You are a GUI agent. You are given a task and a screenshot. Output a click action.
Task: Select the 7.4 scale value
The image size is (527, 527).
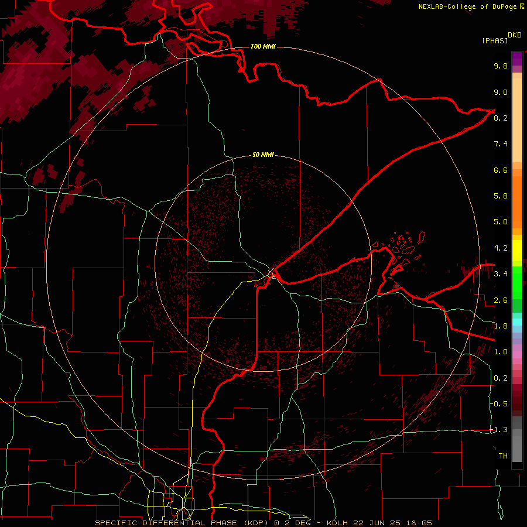[x=501, y=144]
